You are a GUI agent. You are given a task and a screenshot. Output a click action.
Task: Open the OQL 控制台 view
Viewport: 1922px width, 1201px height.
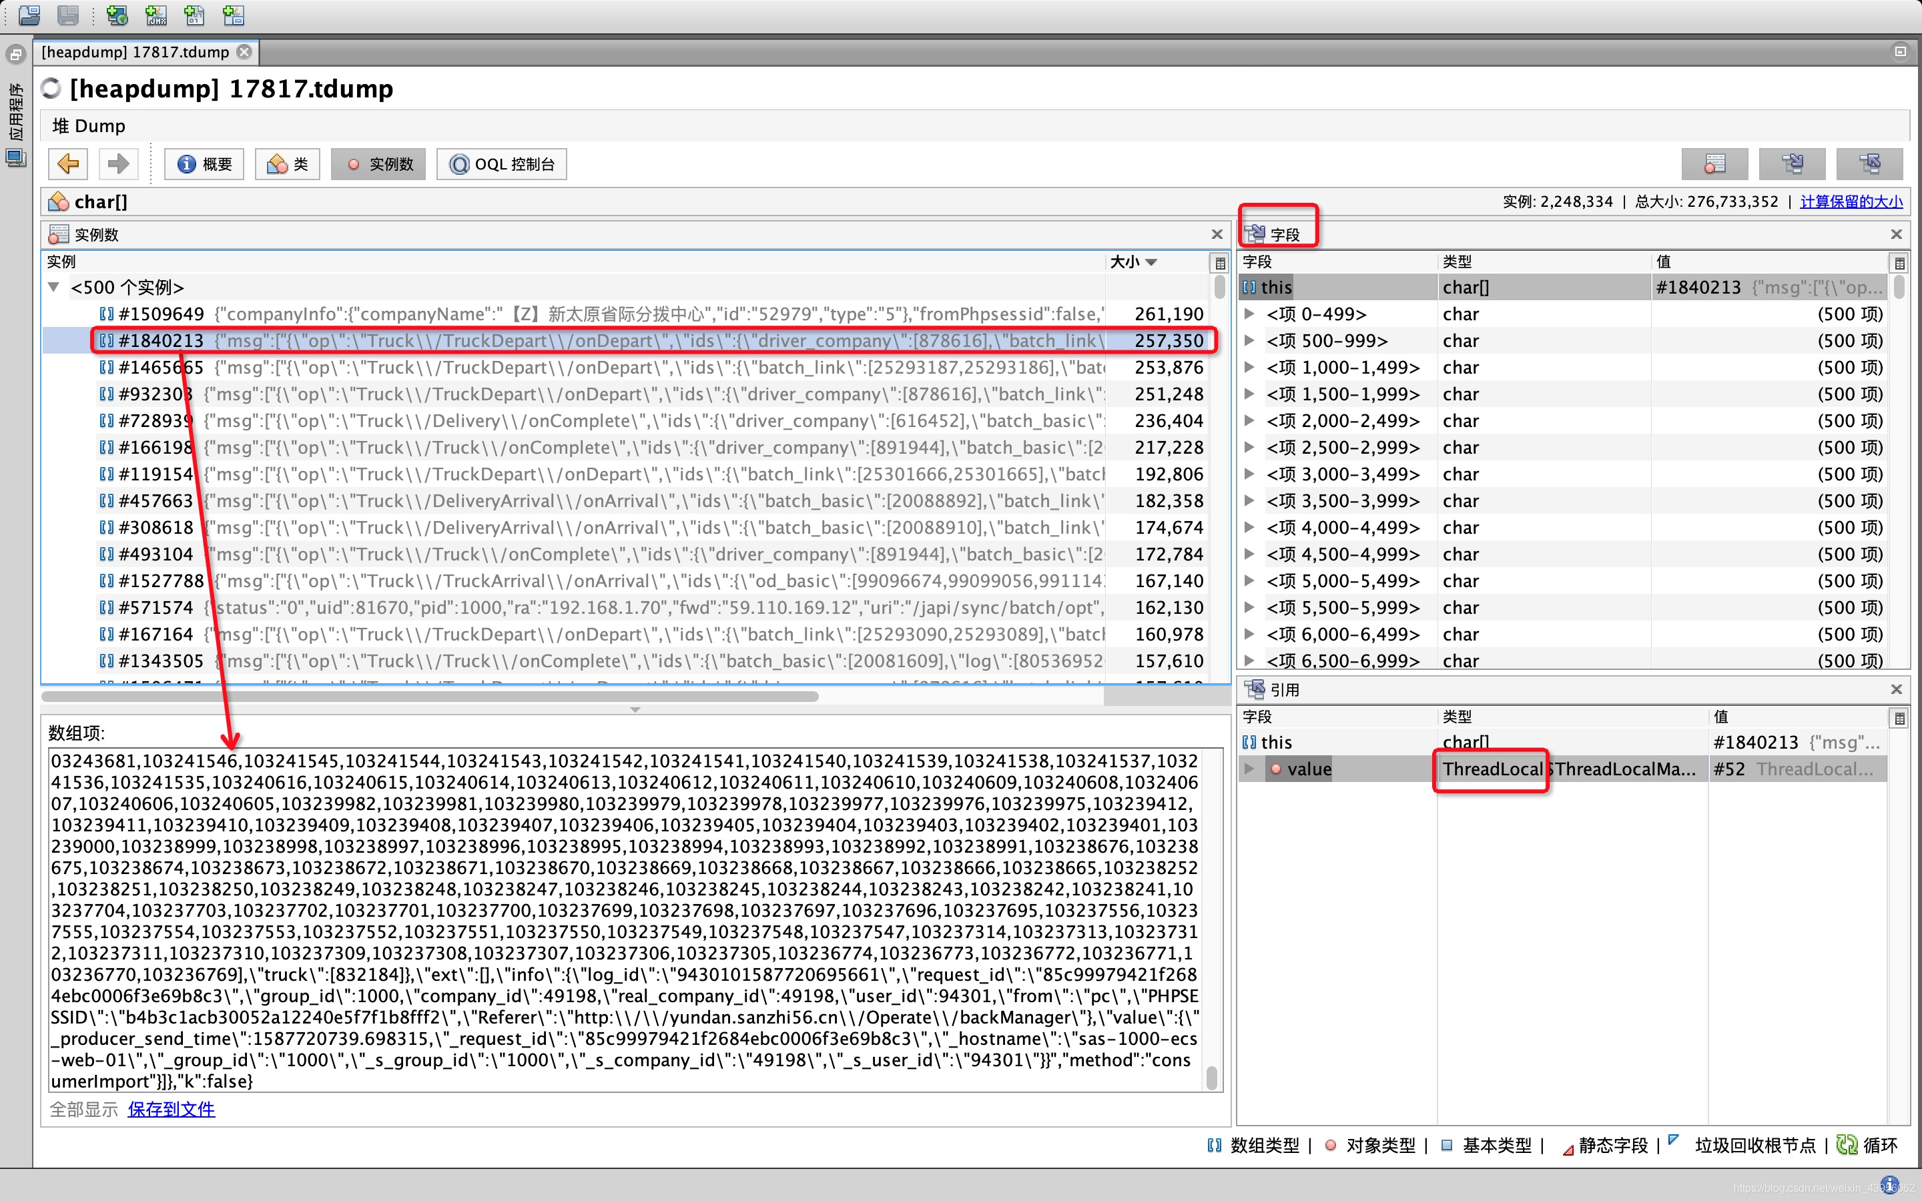[x=502, y=164]
